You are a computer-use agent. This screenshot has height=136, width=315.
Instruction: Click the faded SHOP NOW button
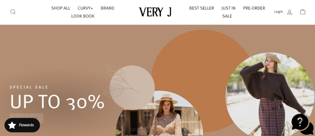click(26, 118)
